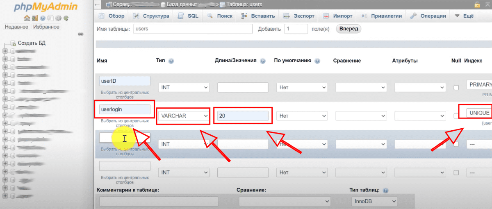Open the InnoDB table type dropdown
Viewport: 492px width, 209px height.
pyautogui.click(x=375, y=201)
